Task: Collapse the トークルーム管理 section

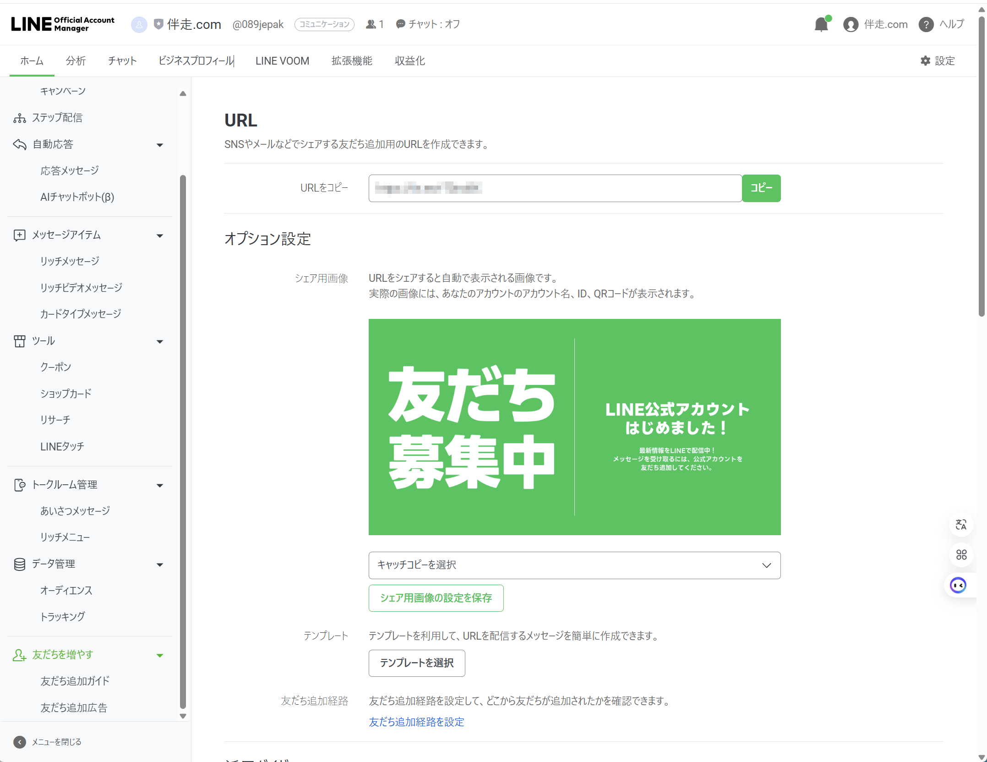Action: tap(160, 486)
